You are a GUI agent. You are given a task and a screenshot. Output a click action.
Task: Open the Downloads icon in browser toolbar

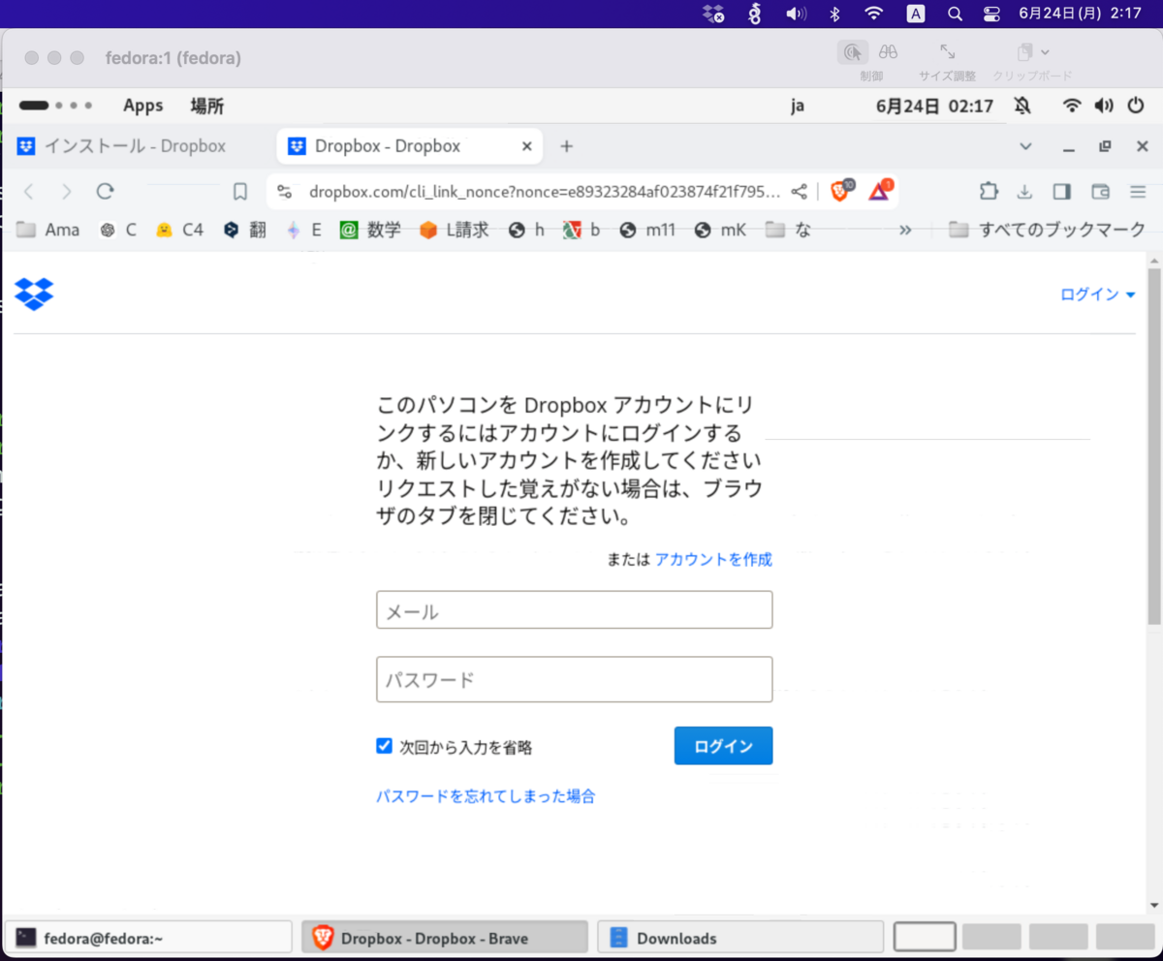pos(1025,192)
